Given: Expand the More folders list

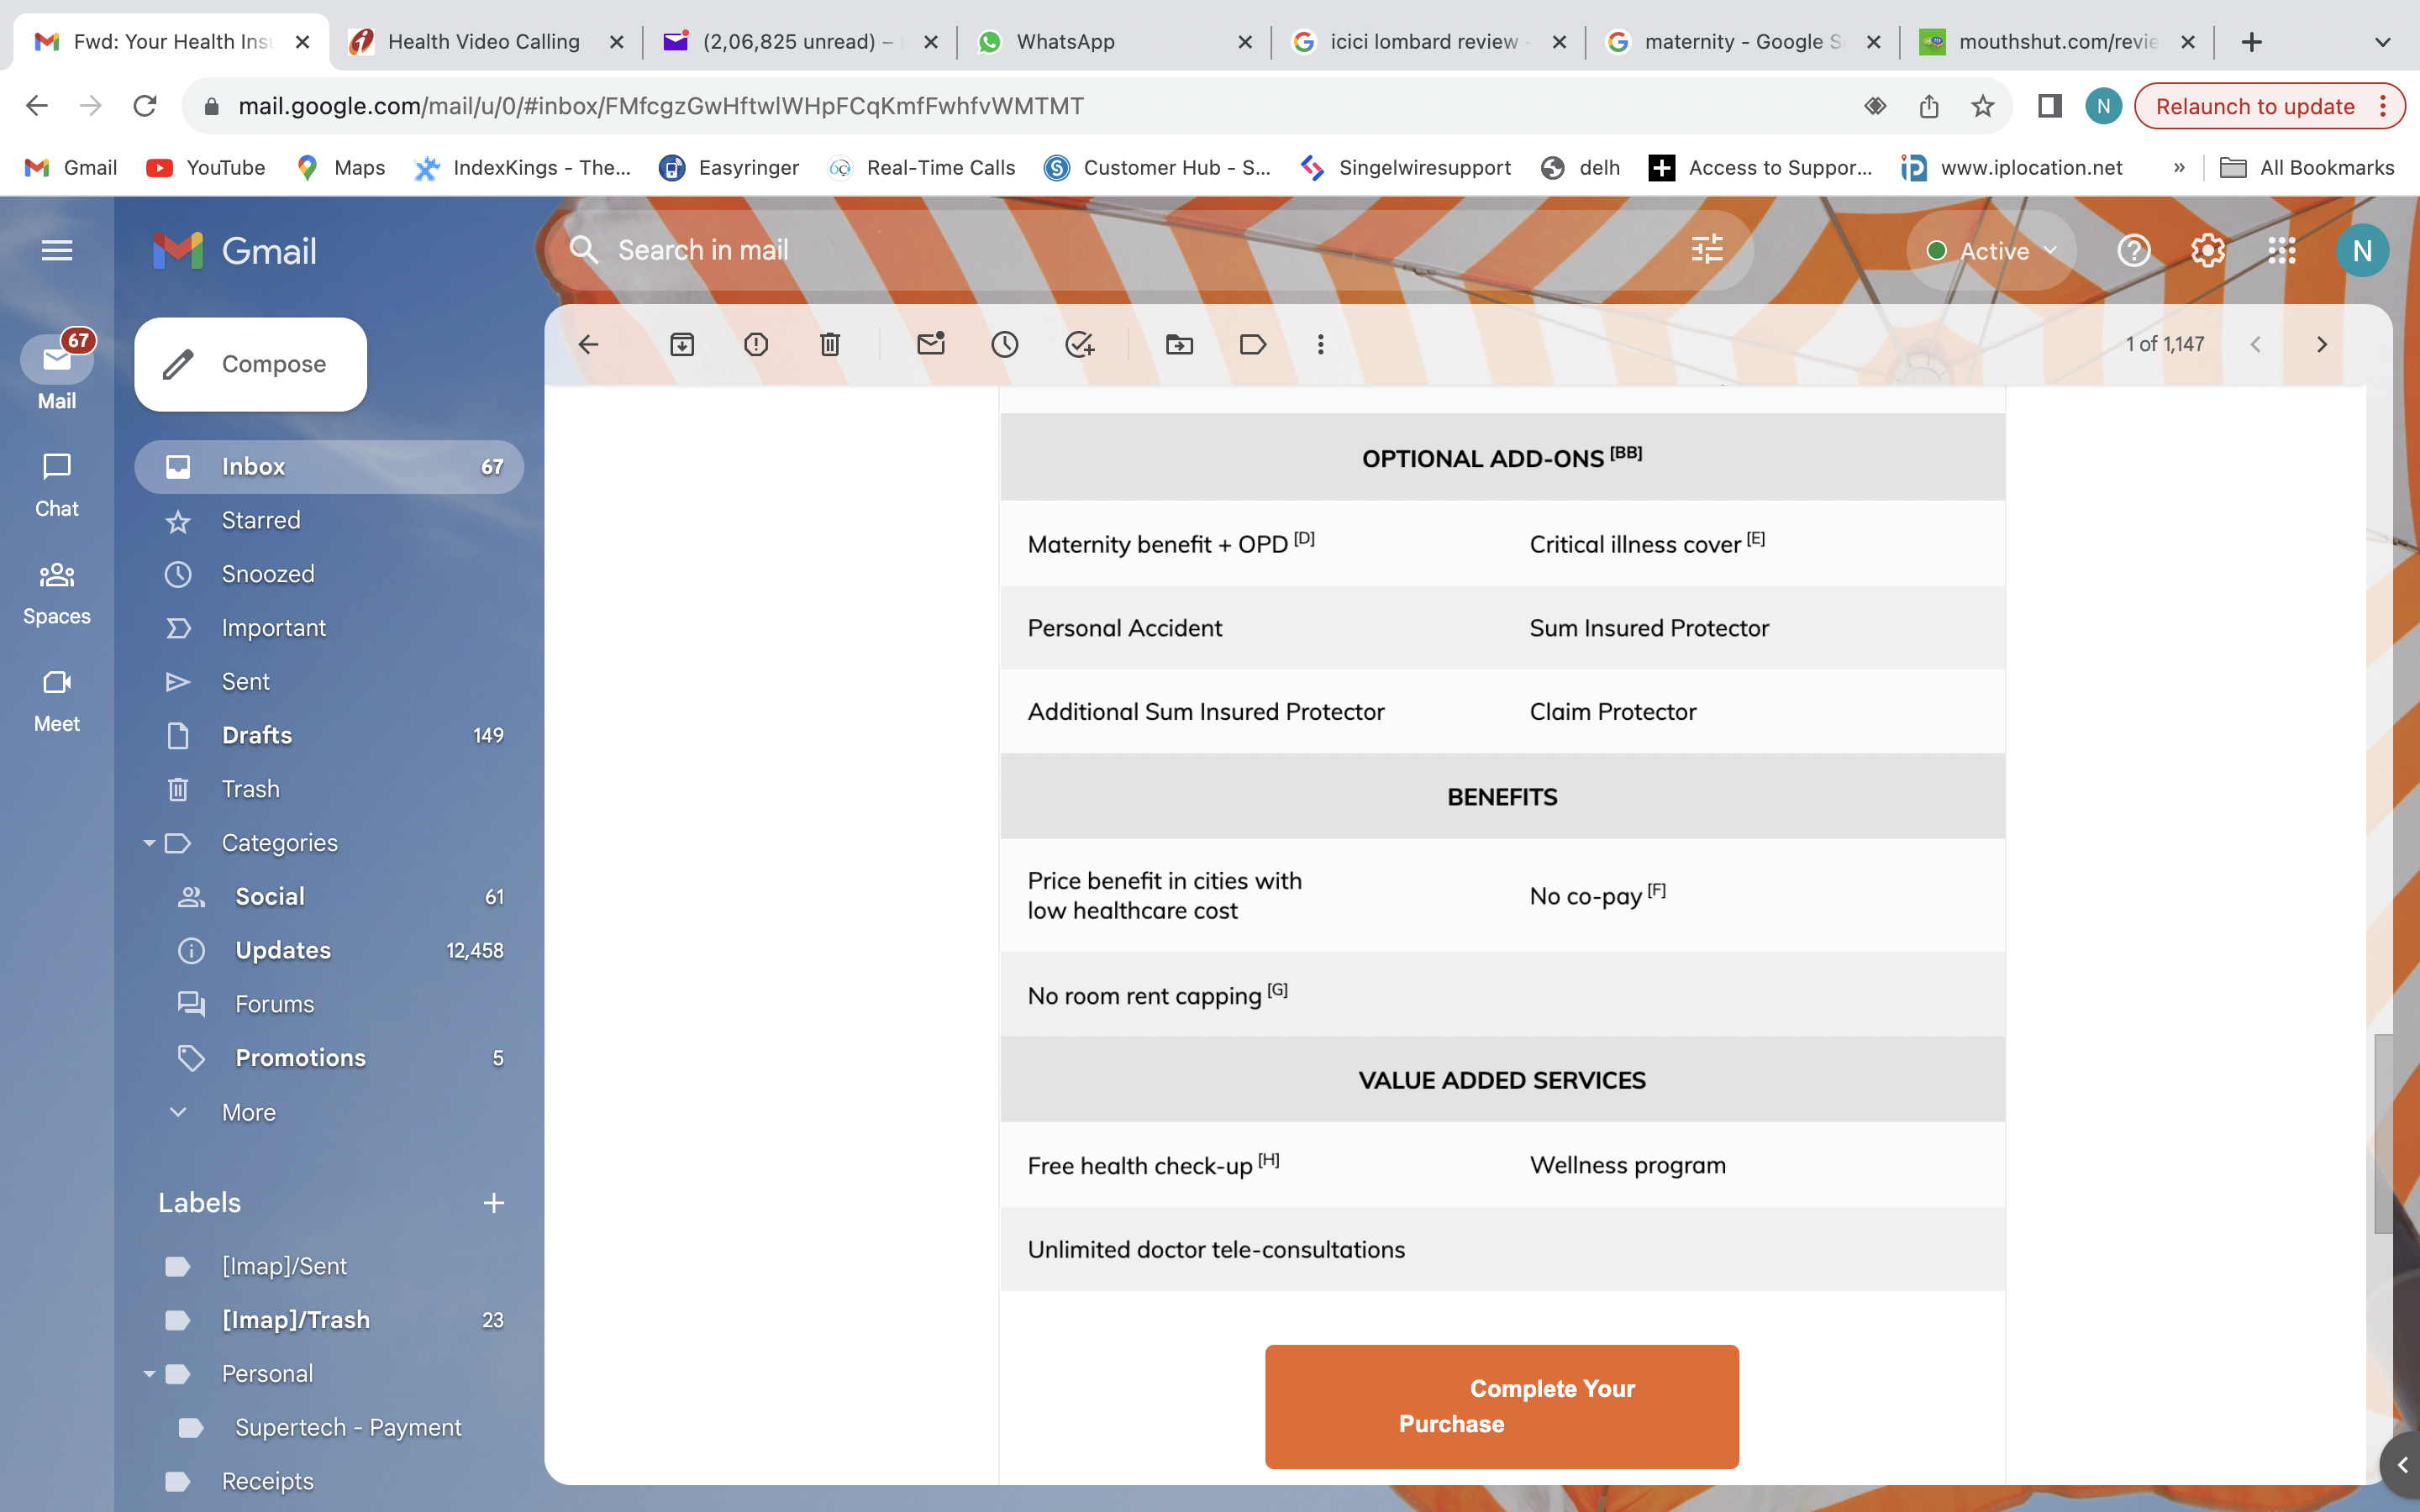Looking at the screenshot, I should 248,1112.
